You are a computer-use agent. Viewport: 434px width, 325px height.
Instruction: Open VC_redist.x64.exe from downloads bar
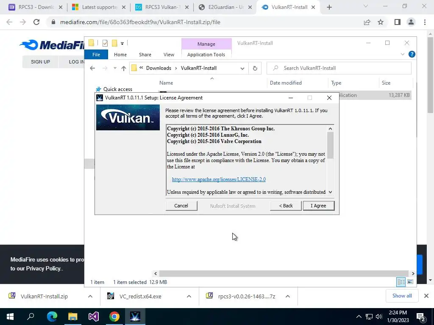[x=140, y=296]
